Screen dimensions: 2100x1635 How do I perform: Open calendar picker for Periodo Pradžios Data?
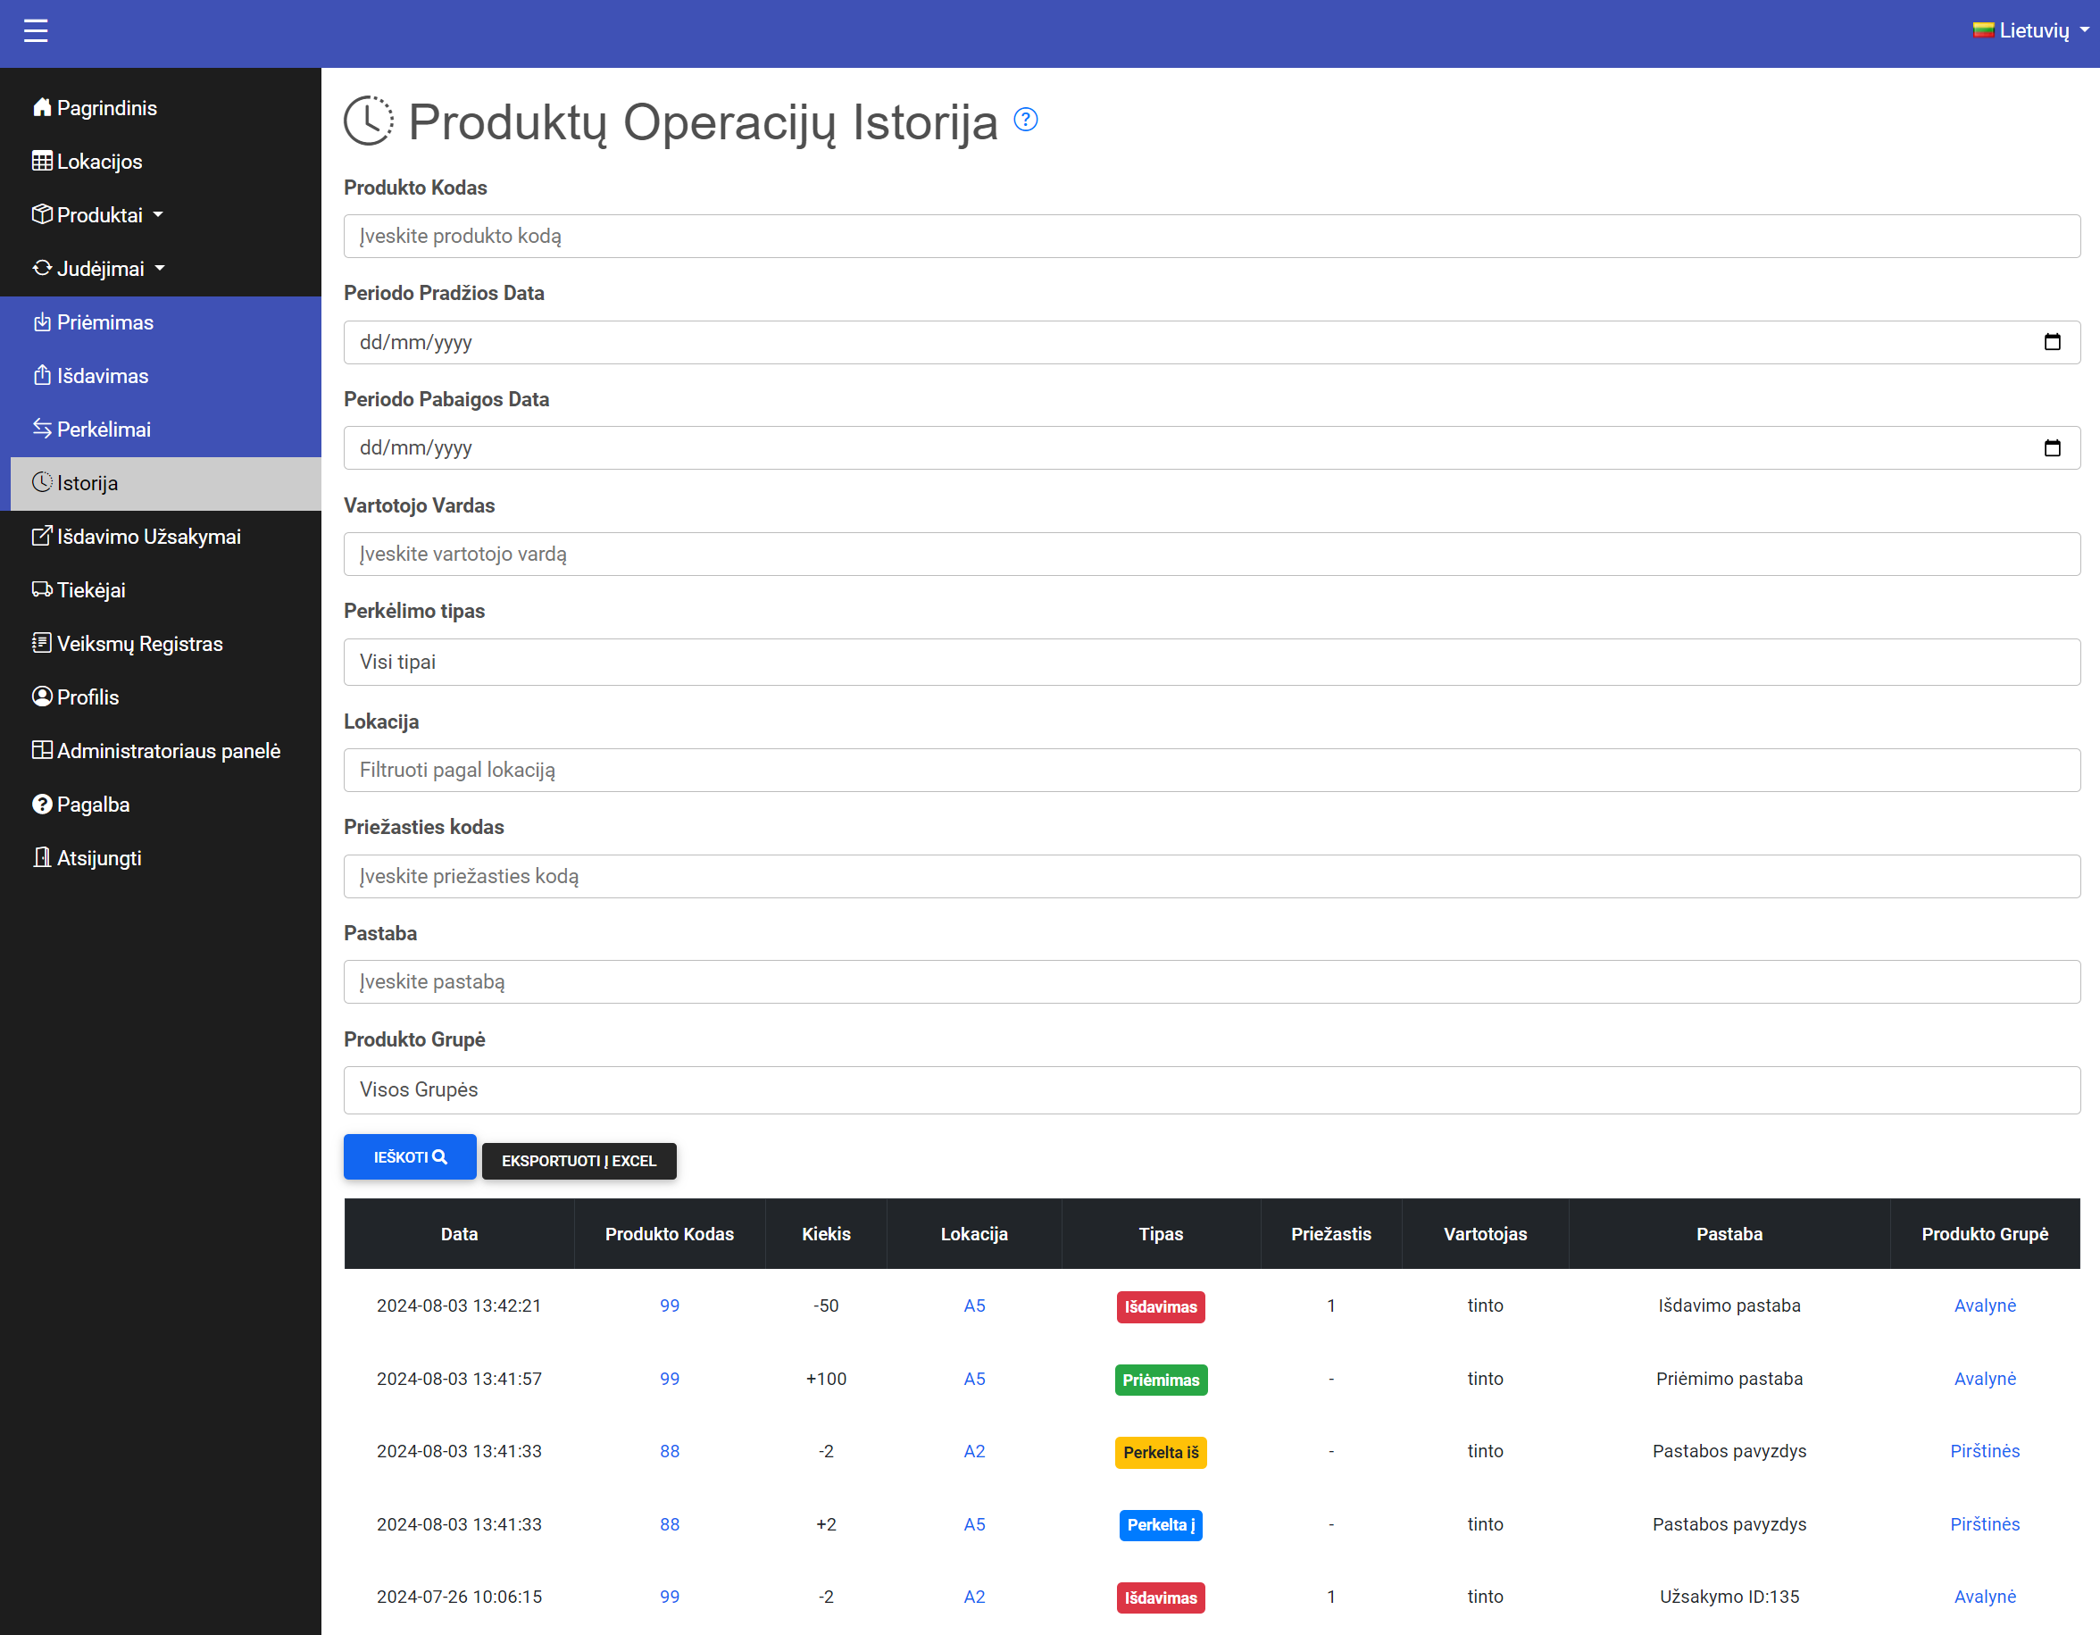coord(2051,342)
